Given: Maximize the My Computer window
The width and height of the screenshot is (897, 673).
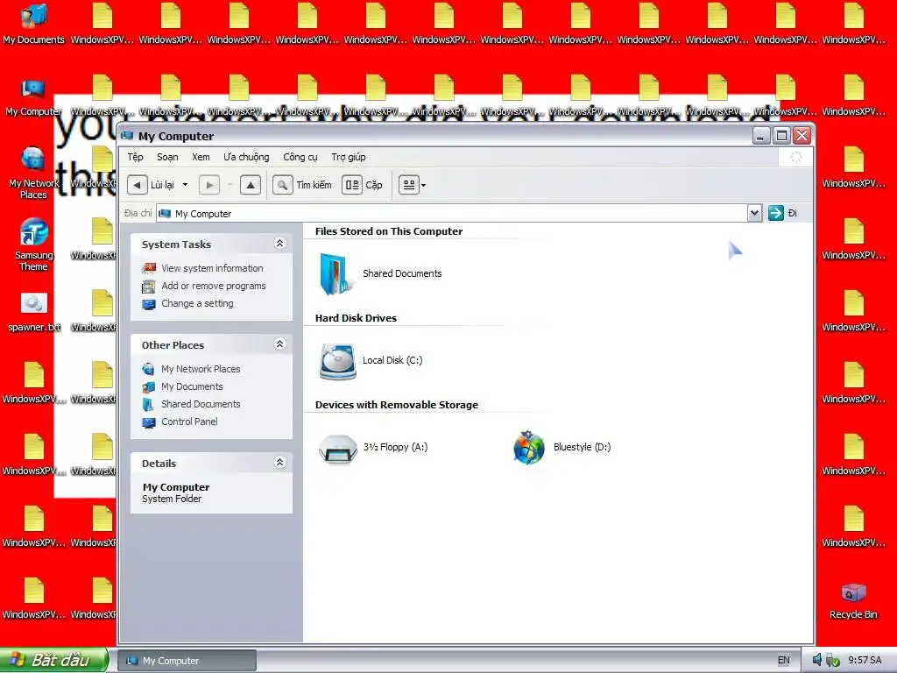Looking at the screenshot, I should (781, 136).
